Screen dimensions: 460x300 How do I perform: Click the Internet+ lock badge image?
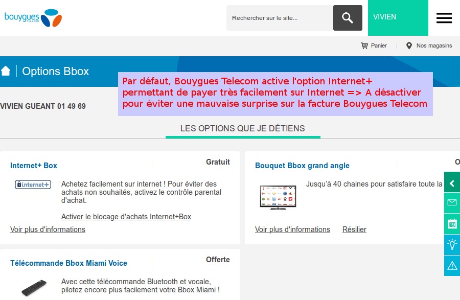click(x=33, y=184)
